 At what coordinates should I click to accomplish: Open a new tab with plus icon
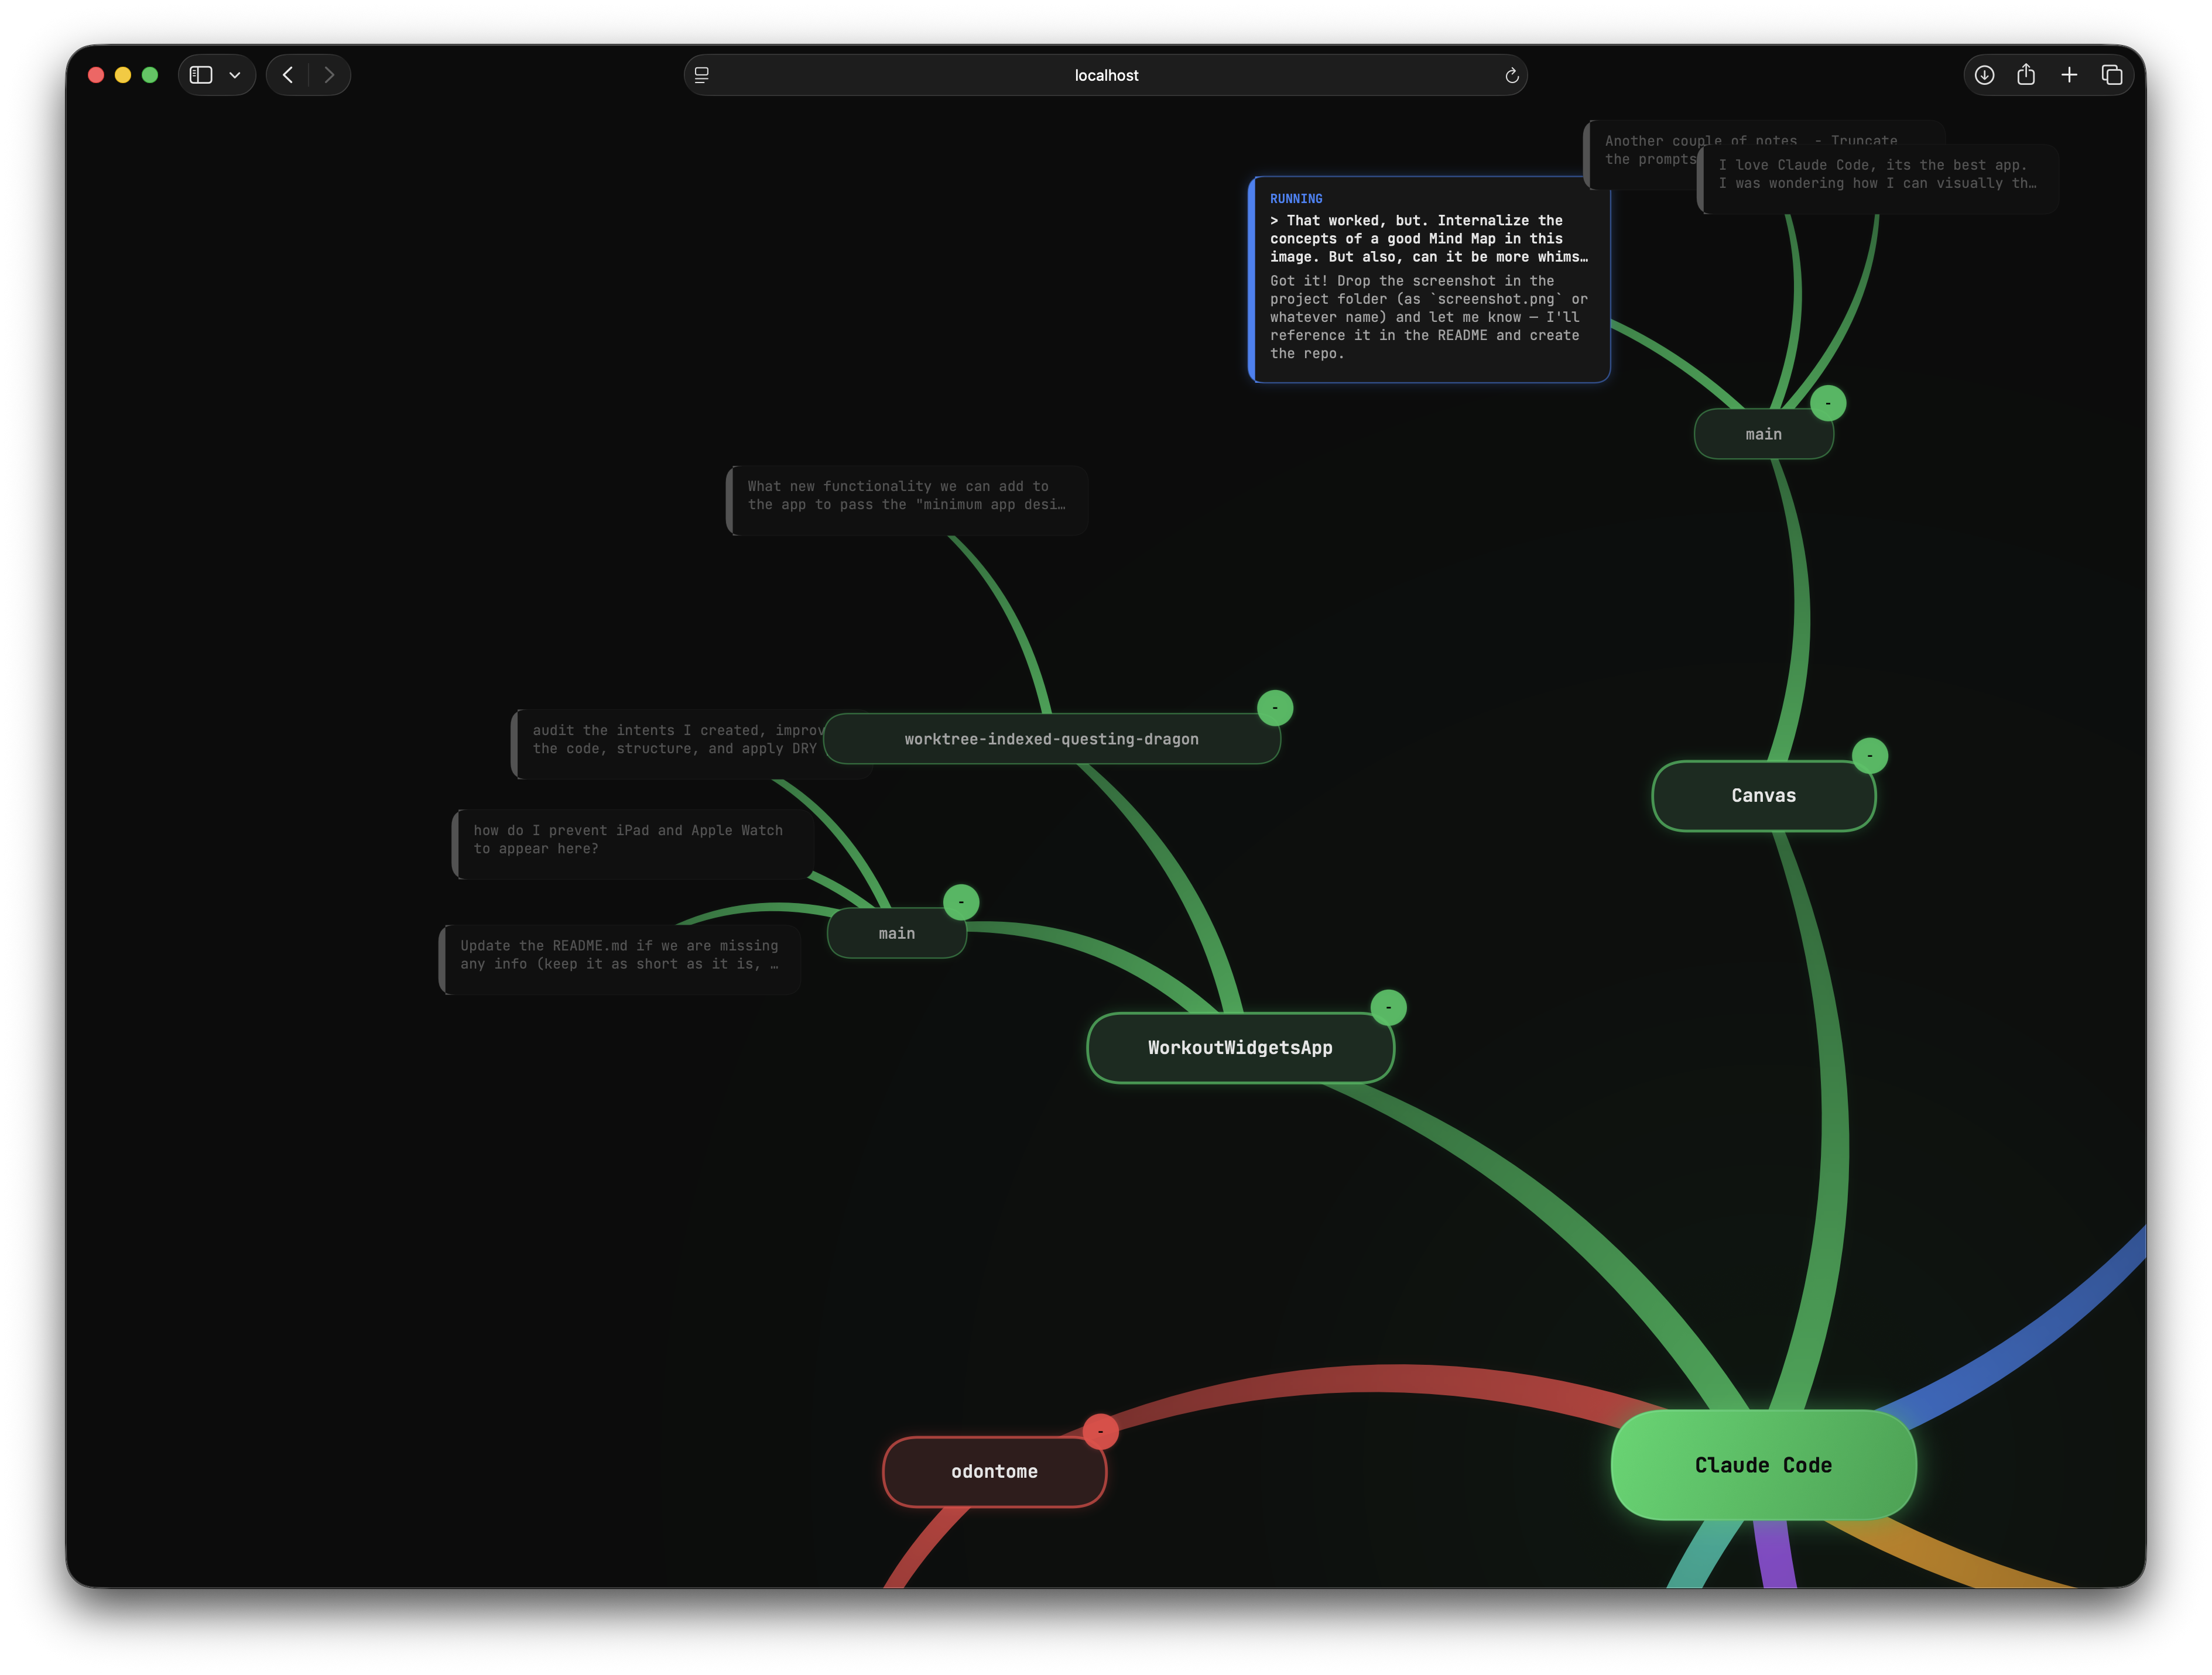point(2069,75)
